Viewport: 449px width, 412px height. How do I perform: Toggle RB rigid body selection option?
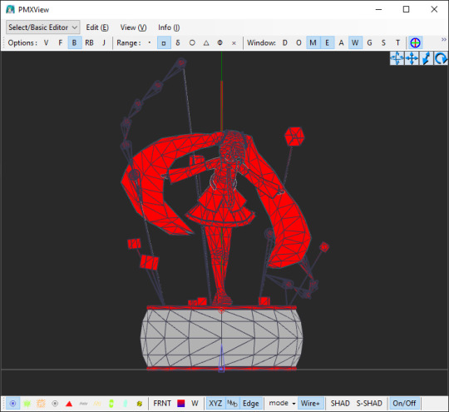click(89, 42)
